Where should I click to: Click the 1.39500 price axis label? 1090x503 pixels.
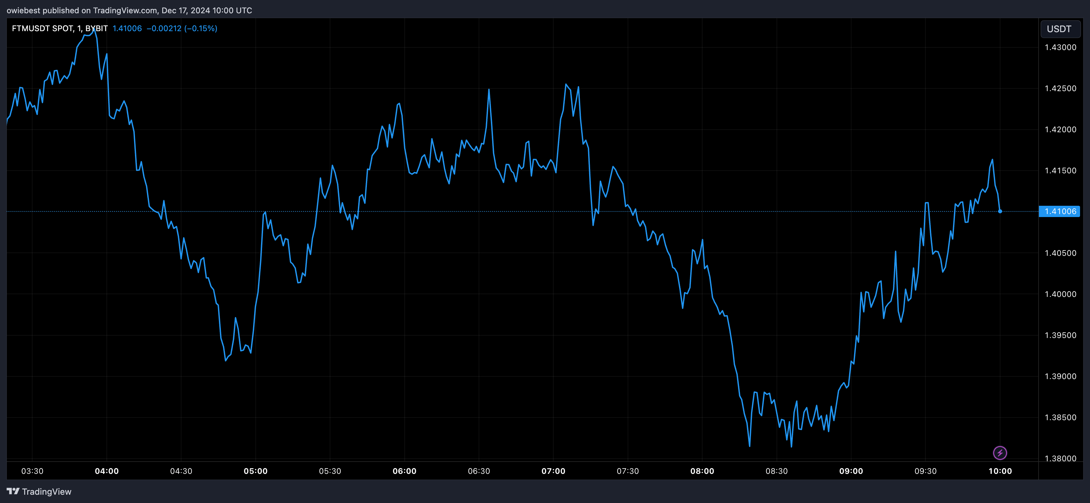pyautogui.click(x=1060, y=335)
